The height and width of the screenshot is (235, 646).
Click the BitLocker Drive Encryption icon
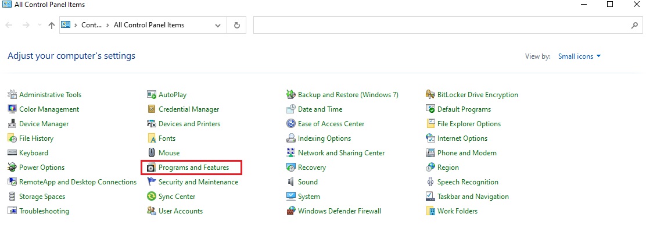click(430, 95)
